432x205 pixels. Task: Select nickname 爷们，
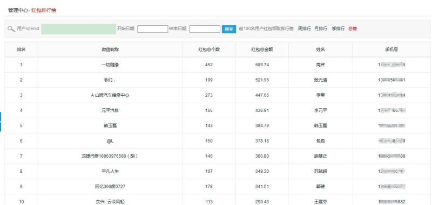pyautogui.click(x=110, y=80)
